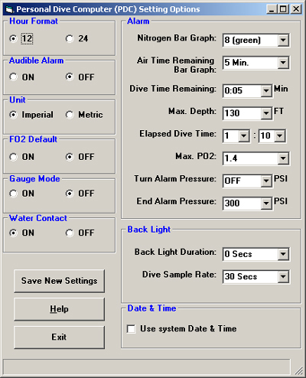Turn Audible Alarm ON
Image resolution: width=306 pixels, height=378 pixels.
(13, 77)
